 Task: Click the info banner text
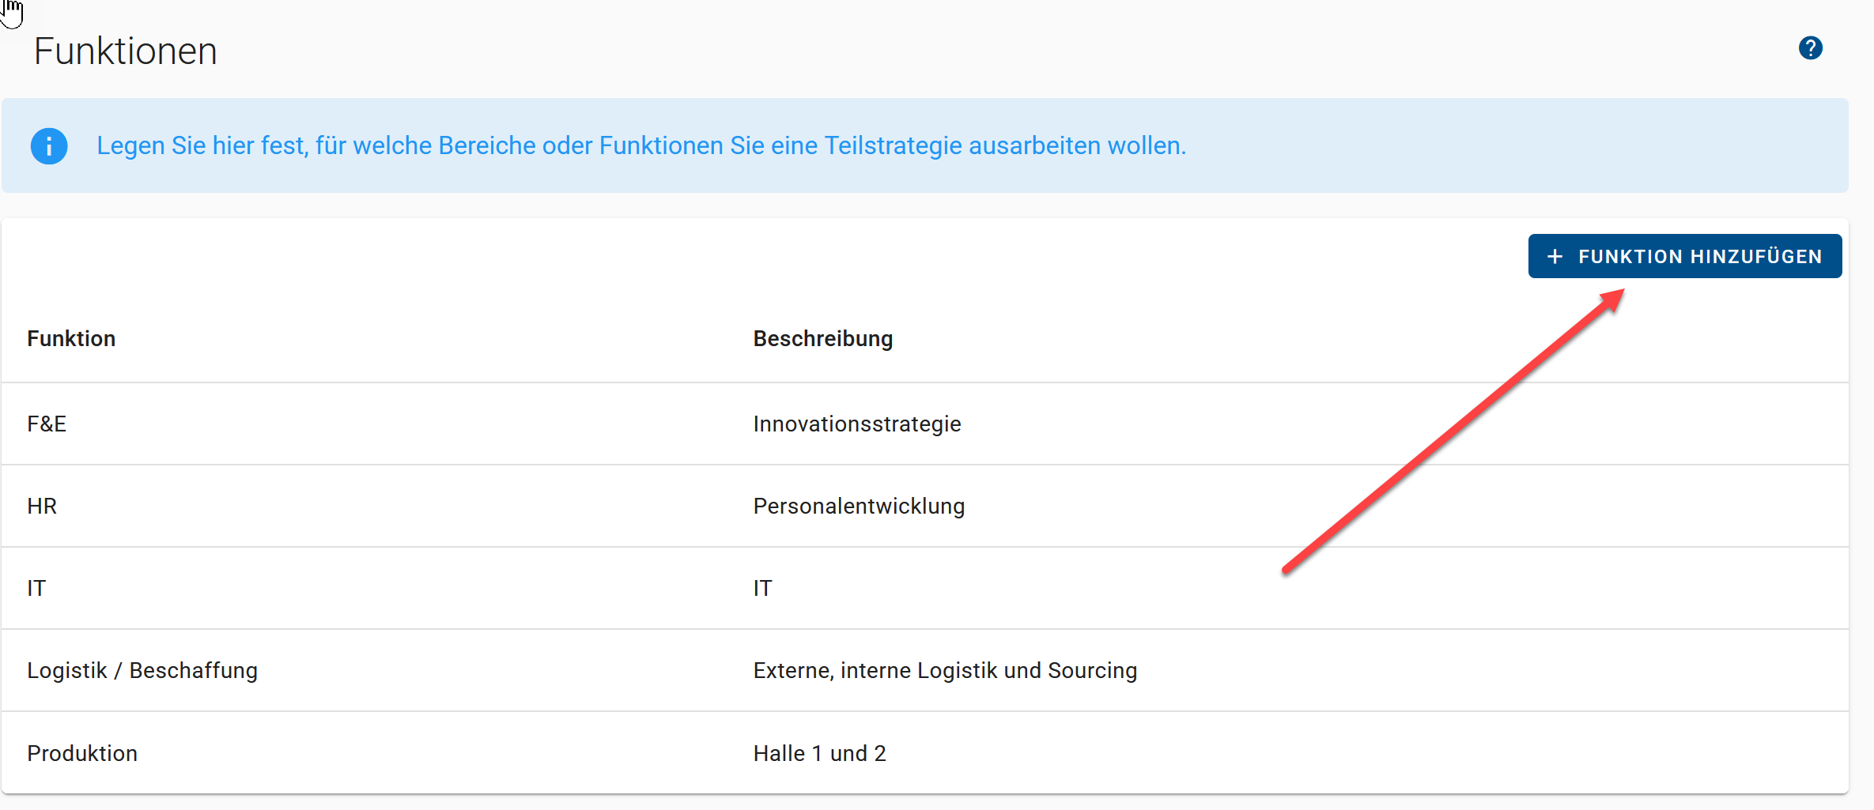[640, 146]
